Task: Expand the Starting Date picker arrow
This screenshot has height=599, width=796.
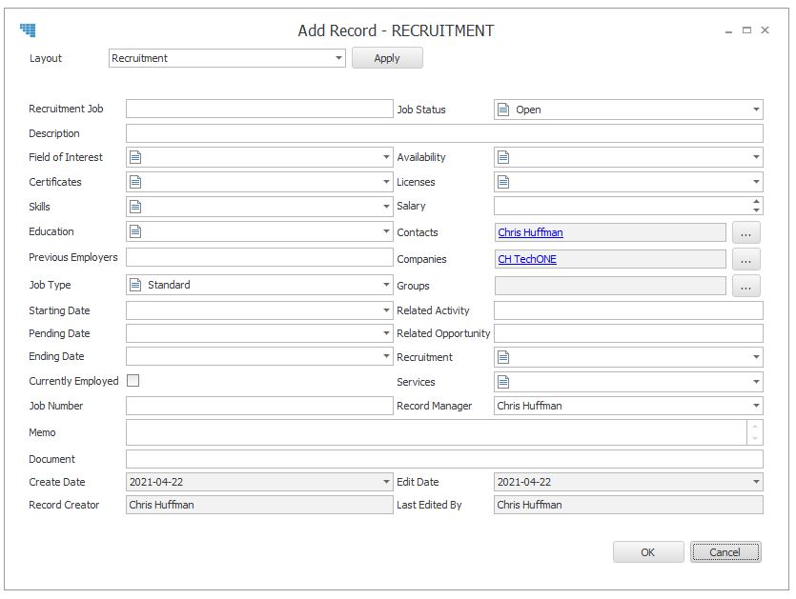Action: (x=386, y=310)
